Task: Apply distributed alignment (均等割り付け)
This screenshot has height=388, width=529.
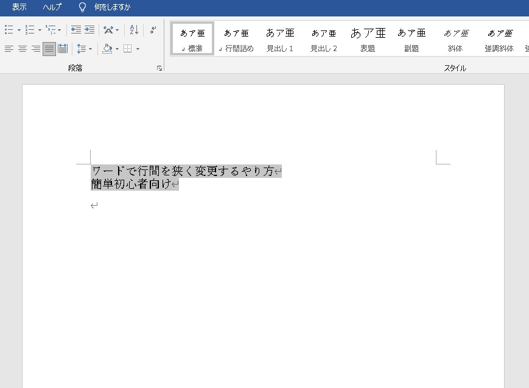Action: 63,49
